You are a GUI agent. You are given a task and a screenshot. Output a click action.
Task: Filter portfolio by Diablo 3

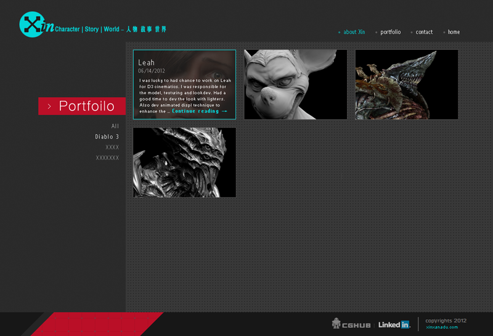[x=107, y=137]
